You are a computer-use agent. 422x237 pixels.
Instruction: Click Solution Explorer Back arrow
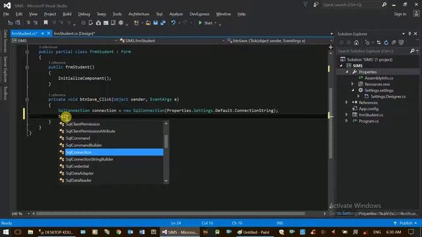[x=342, y=42]
